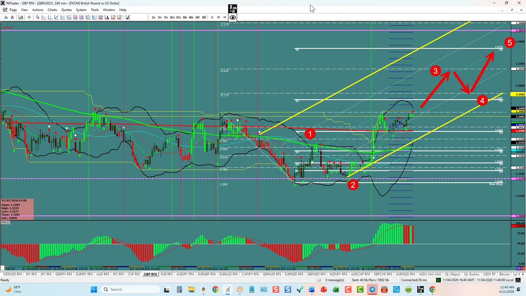The width and height of the screenshot is (526, 296).
Task: Choose the vertical bars drawing tool
Action: 94,17
